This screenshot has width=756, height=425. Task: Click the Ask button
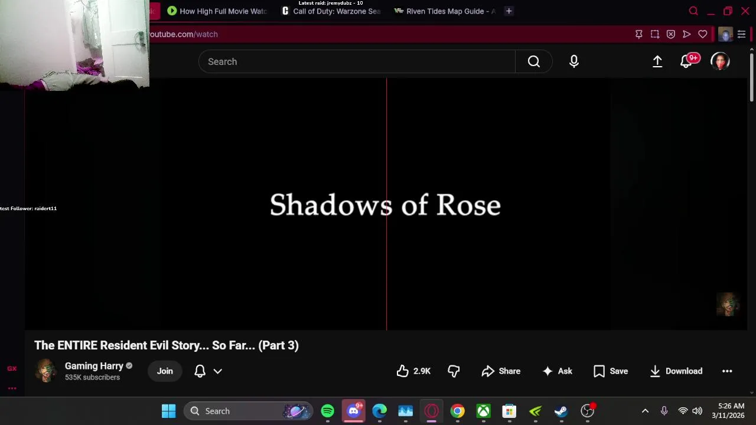pos(557,371)
